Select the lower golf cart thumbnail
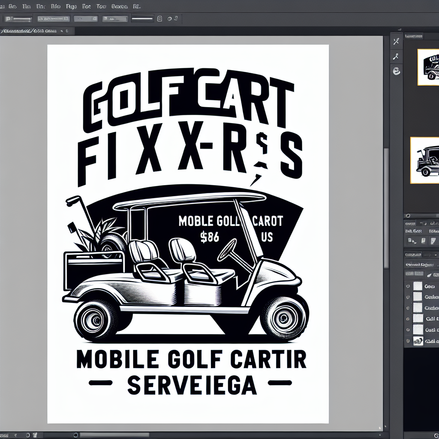This screenshot has width=439, height=439. 425,160
